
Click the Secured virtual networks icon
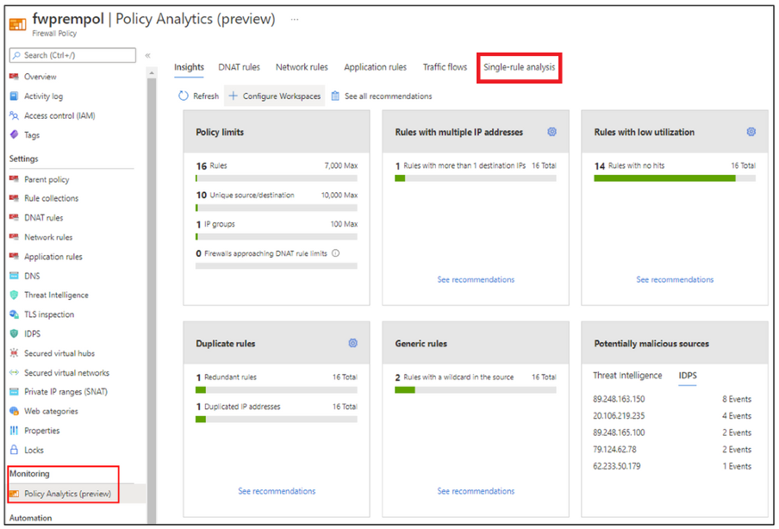coord(14,372)
